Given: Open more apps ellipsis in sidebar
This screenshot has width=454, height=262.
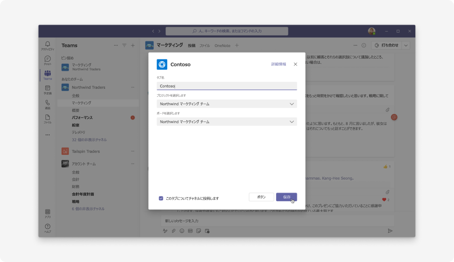Looking at the screenshot, I should (x=47, y=135).
